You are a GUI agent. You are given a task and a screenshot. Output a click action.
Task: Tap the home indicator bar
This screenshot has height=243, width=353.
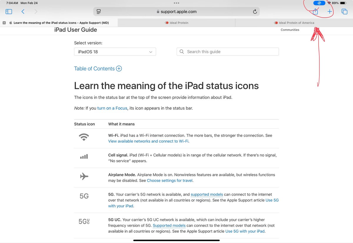[176, 240]
